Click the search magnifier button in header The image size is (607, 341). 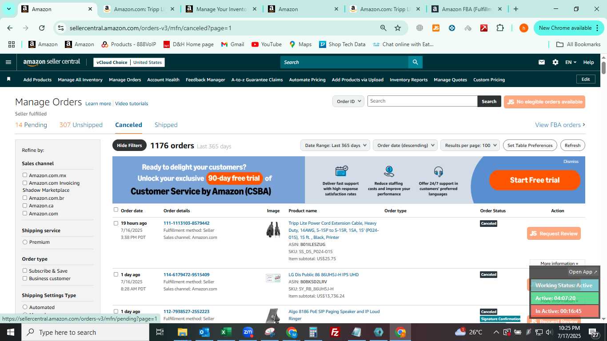[x=415, y=62]
